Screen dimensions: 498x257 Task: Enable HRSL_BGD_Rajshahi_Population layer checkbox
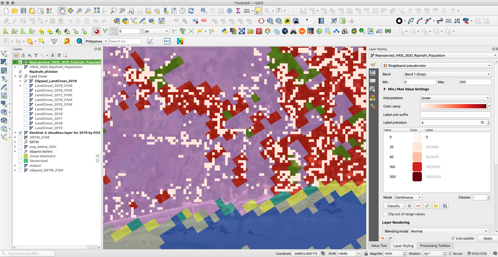(x=20, y=67)
